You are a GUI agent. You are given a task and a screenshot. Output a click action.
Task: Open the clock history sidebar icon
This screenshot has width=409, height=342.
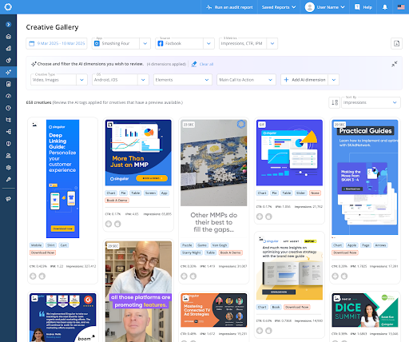(x=8, y=108)
